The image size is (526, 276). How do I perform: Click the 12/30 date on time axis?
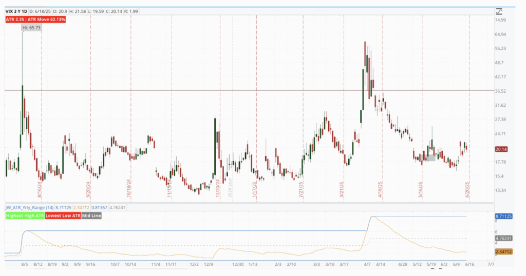tap(238, 264)
